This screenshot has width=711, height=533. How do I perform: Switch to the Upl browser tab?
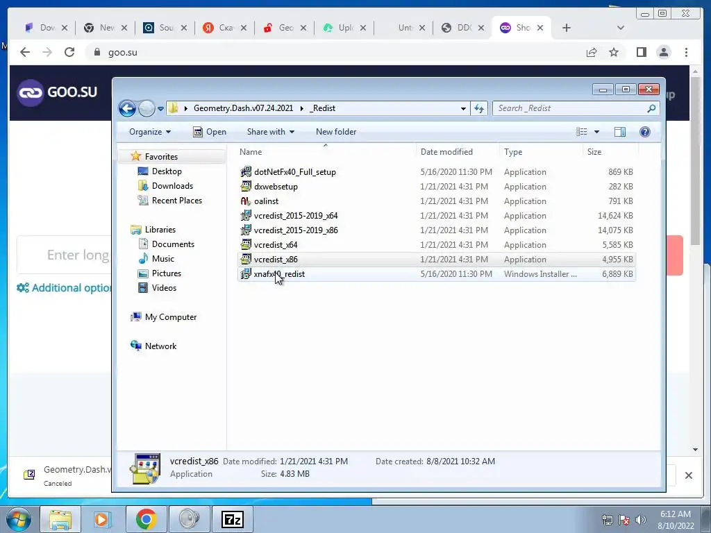pyautogui.click(x=344, y=28)
